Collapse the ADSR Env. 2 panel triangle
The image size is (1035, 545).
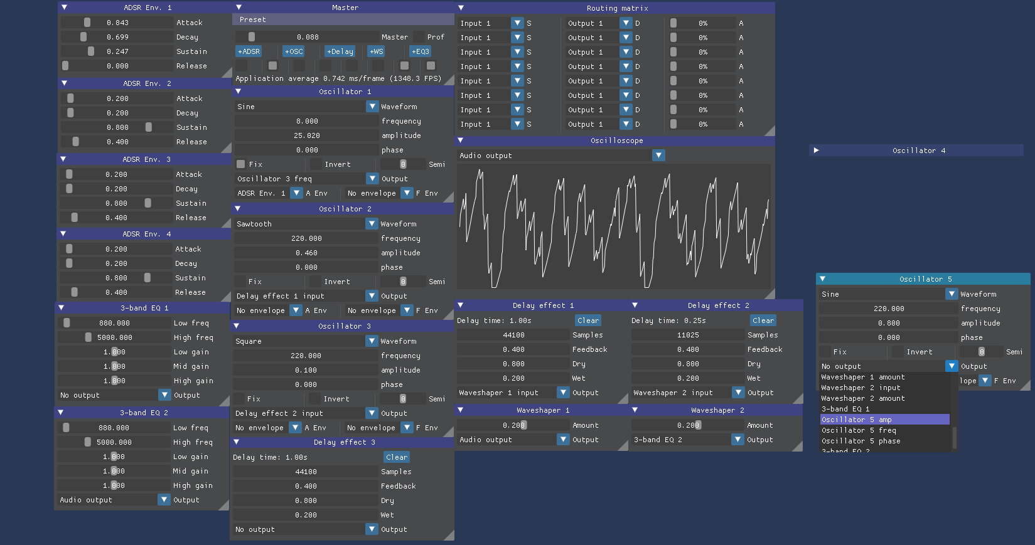64,83
